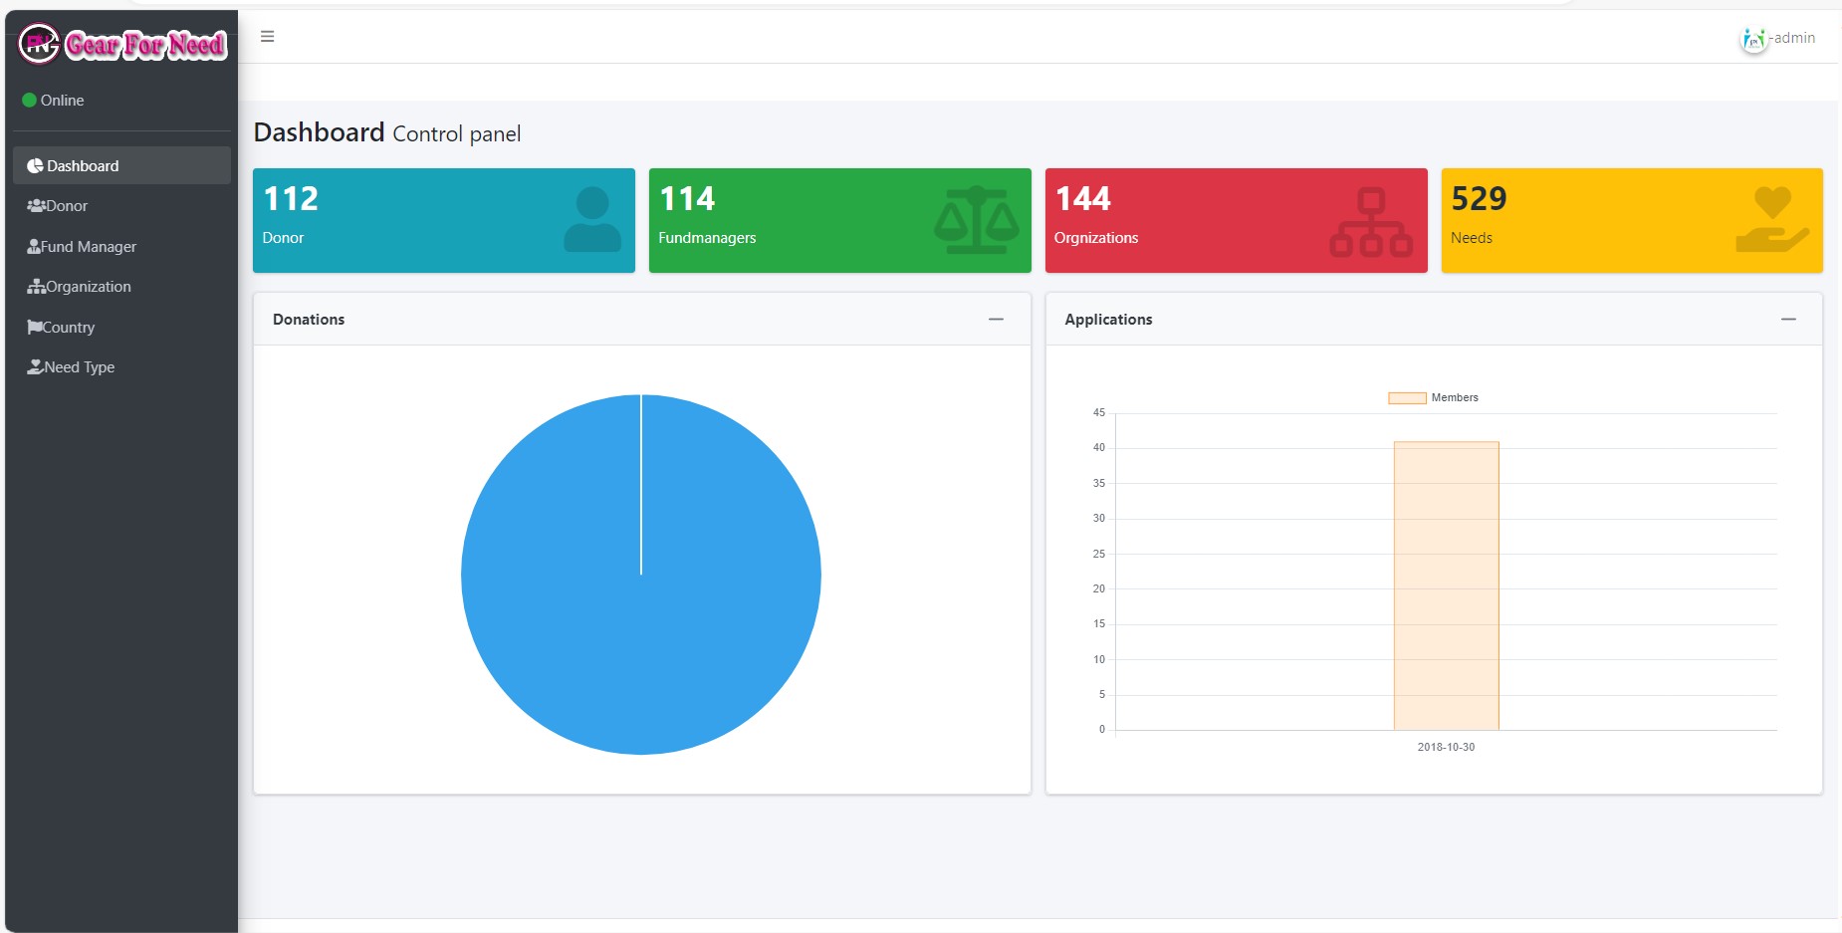
Task: Click the sitemap icon on Orgnizations card
Action: 1371,221
